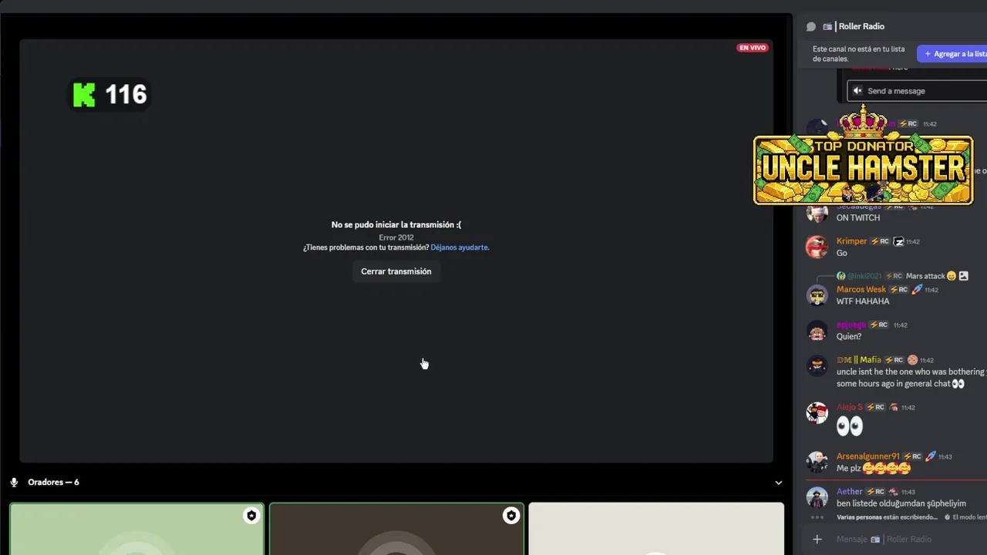Click the DM || Mafia username
Screen dimensions: 987x555
[x=859, y=360]
